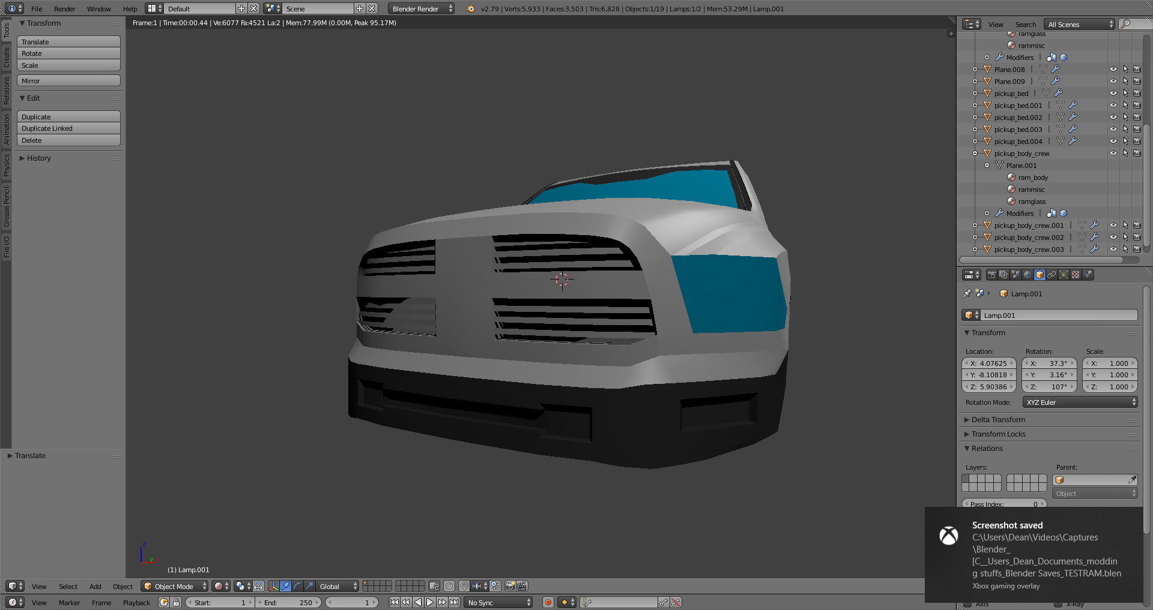Hide Plane.008 using its eye icon
1153x610 pixels.
click(x=1113, y=69)
